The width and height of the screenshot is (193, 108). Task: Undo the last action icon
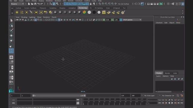(38, 4)
